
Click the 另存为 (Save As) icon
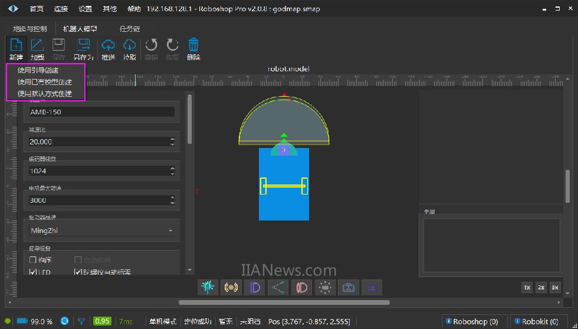(83, 48)
